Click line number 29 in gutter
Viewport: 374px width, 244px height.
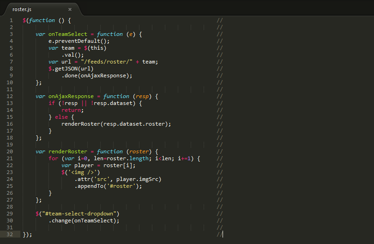[x=10, y=214]
